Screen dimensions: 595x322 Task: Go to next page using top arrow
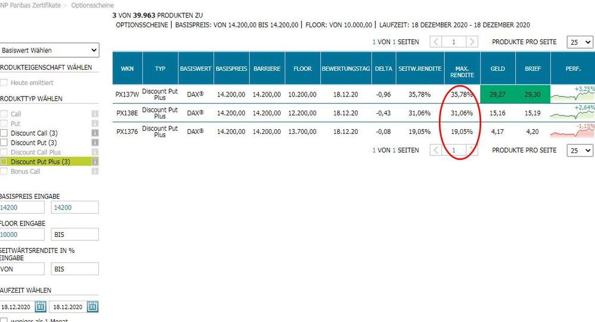pyautogui.click(x=472, y=42)
